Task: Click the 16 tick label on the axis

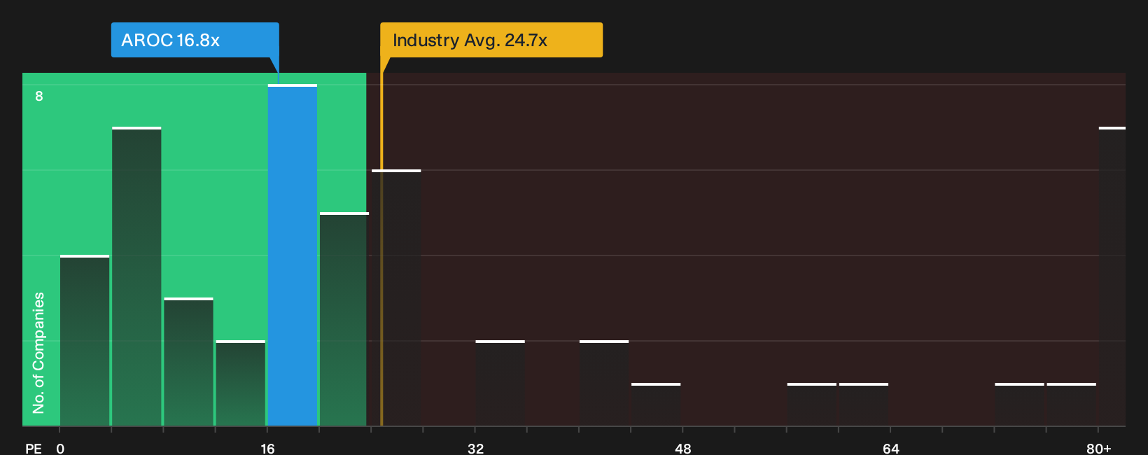Action: [x=267, y=448]
